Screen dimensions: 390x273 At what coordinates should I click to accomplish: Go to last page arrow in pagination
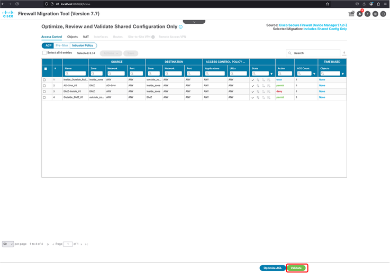(86, 244)
